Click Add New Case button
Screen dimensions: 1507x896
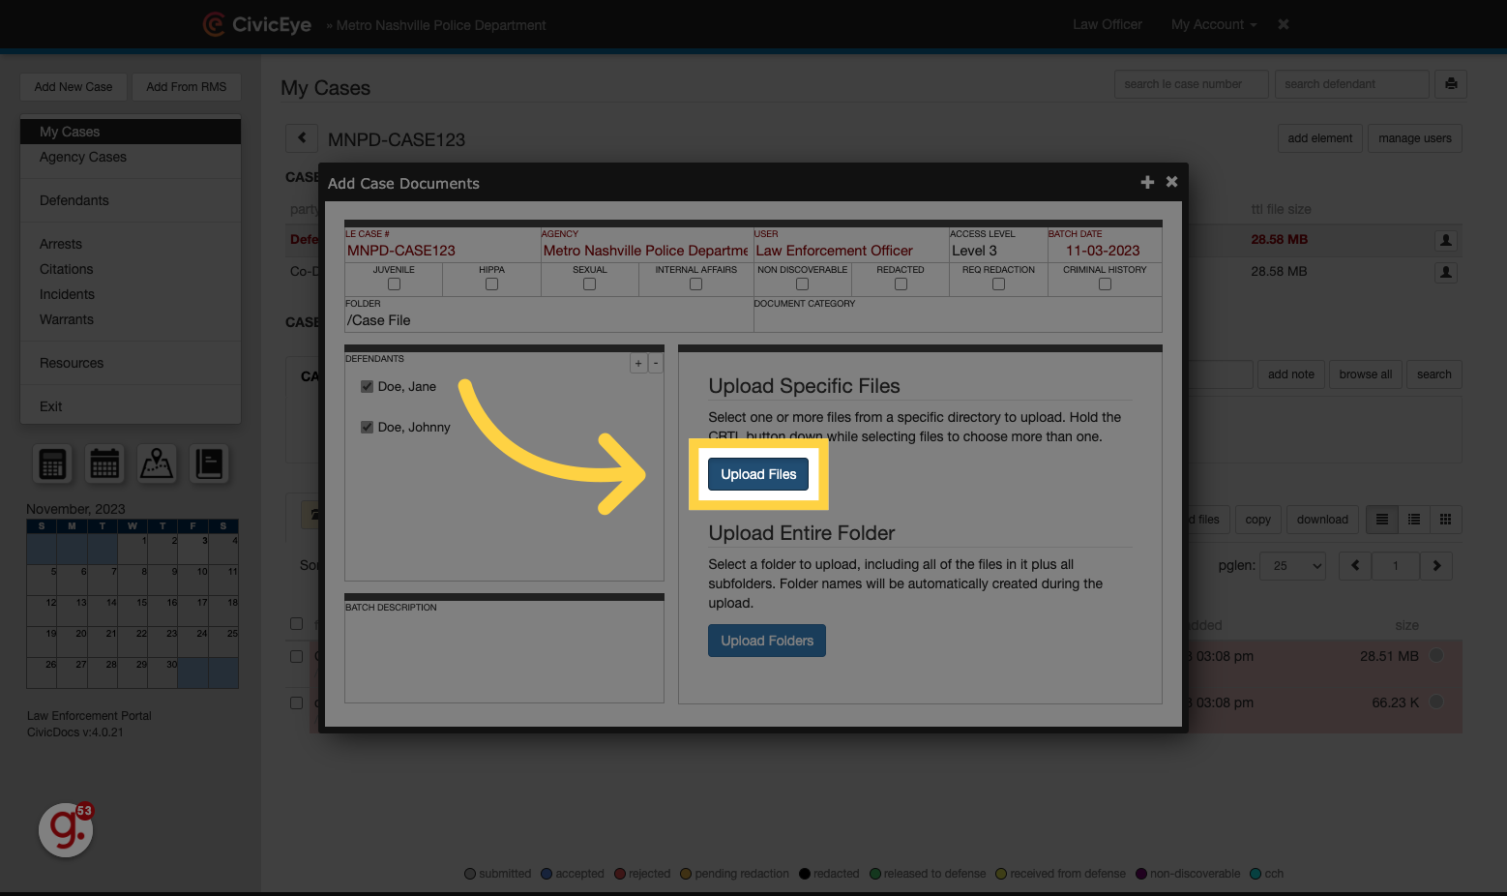pyautogui.click(x=74, y=87)
